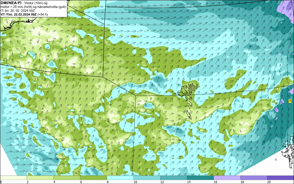Click the legend scale label "18"
This screenshot has width=294, height=184.
(x=242, y=182)
